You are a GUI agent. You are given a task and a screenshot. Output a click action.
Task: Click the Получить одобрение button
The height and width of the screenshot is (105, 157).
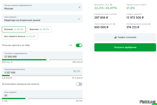[x=125, y=47]
